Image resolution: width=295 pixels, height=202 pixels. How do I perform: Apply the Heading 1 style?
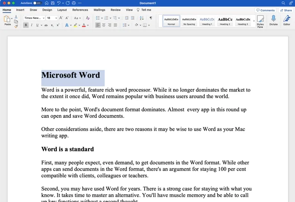point(207,21)
